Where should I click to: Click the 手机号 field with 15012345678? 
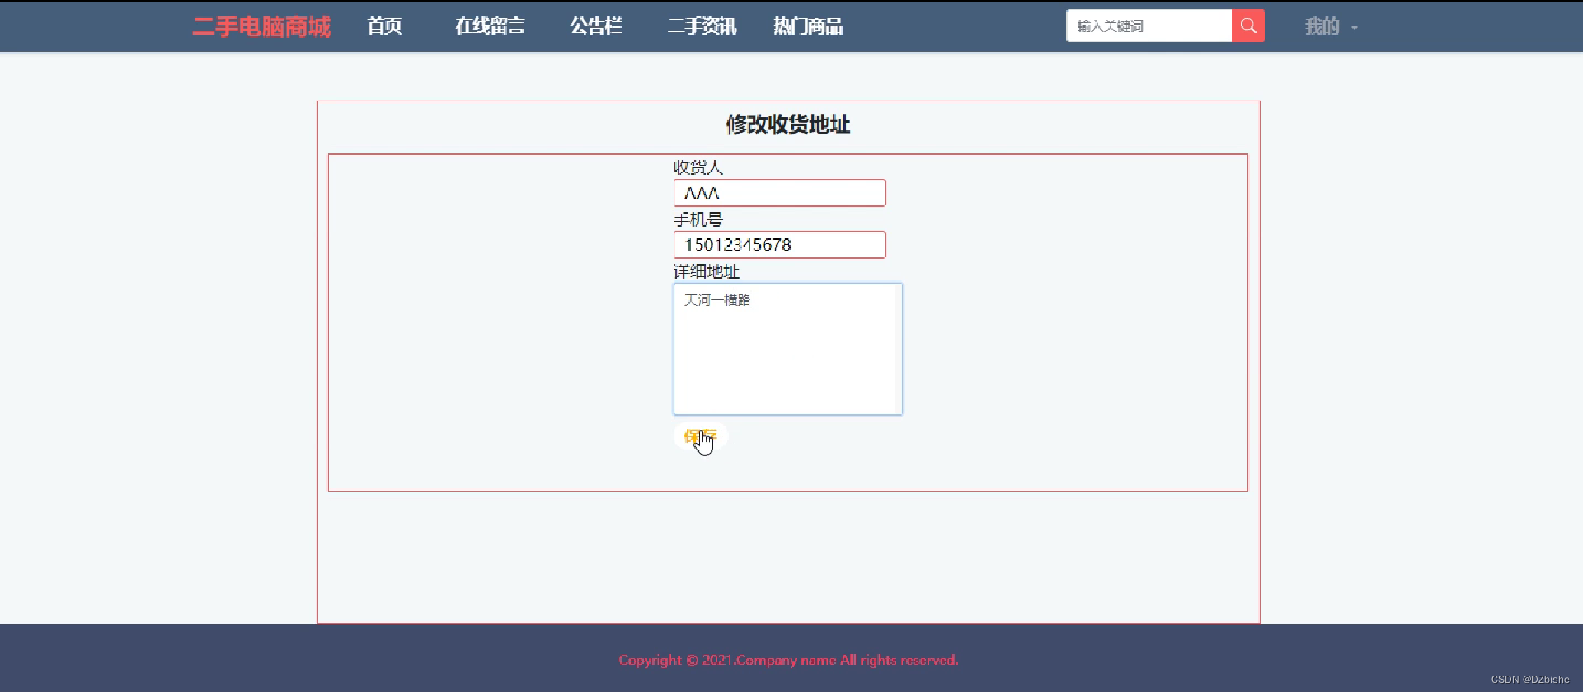click(779, 245)
